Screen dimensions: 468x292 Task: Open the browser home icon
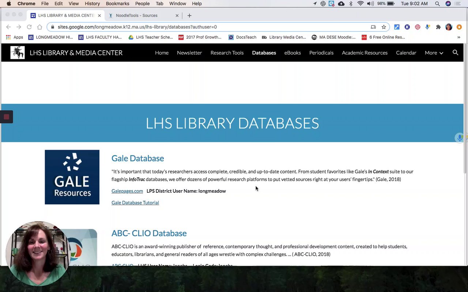(39, 27)
